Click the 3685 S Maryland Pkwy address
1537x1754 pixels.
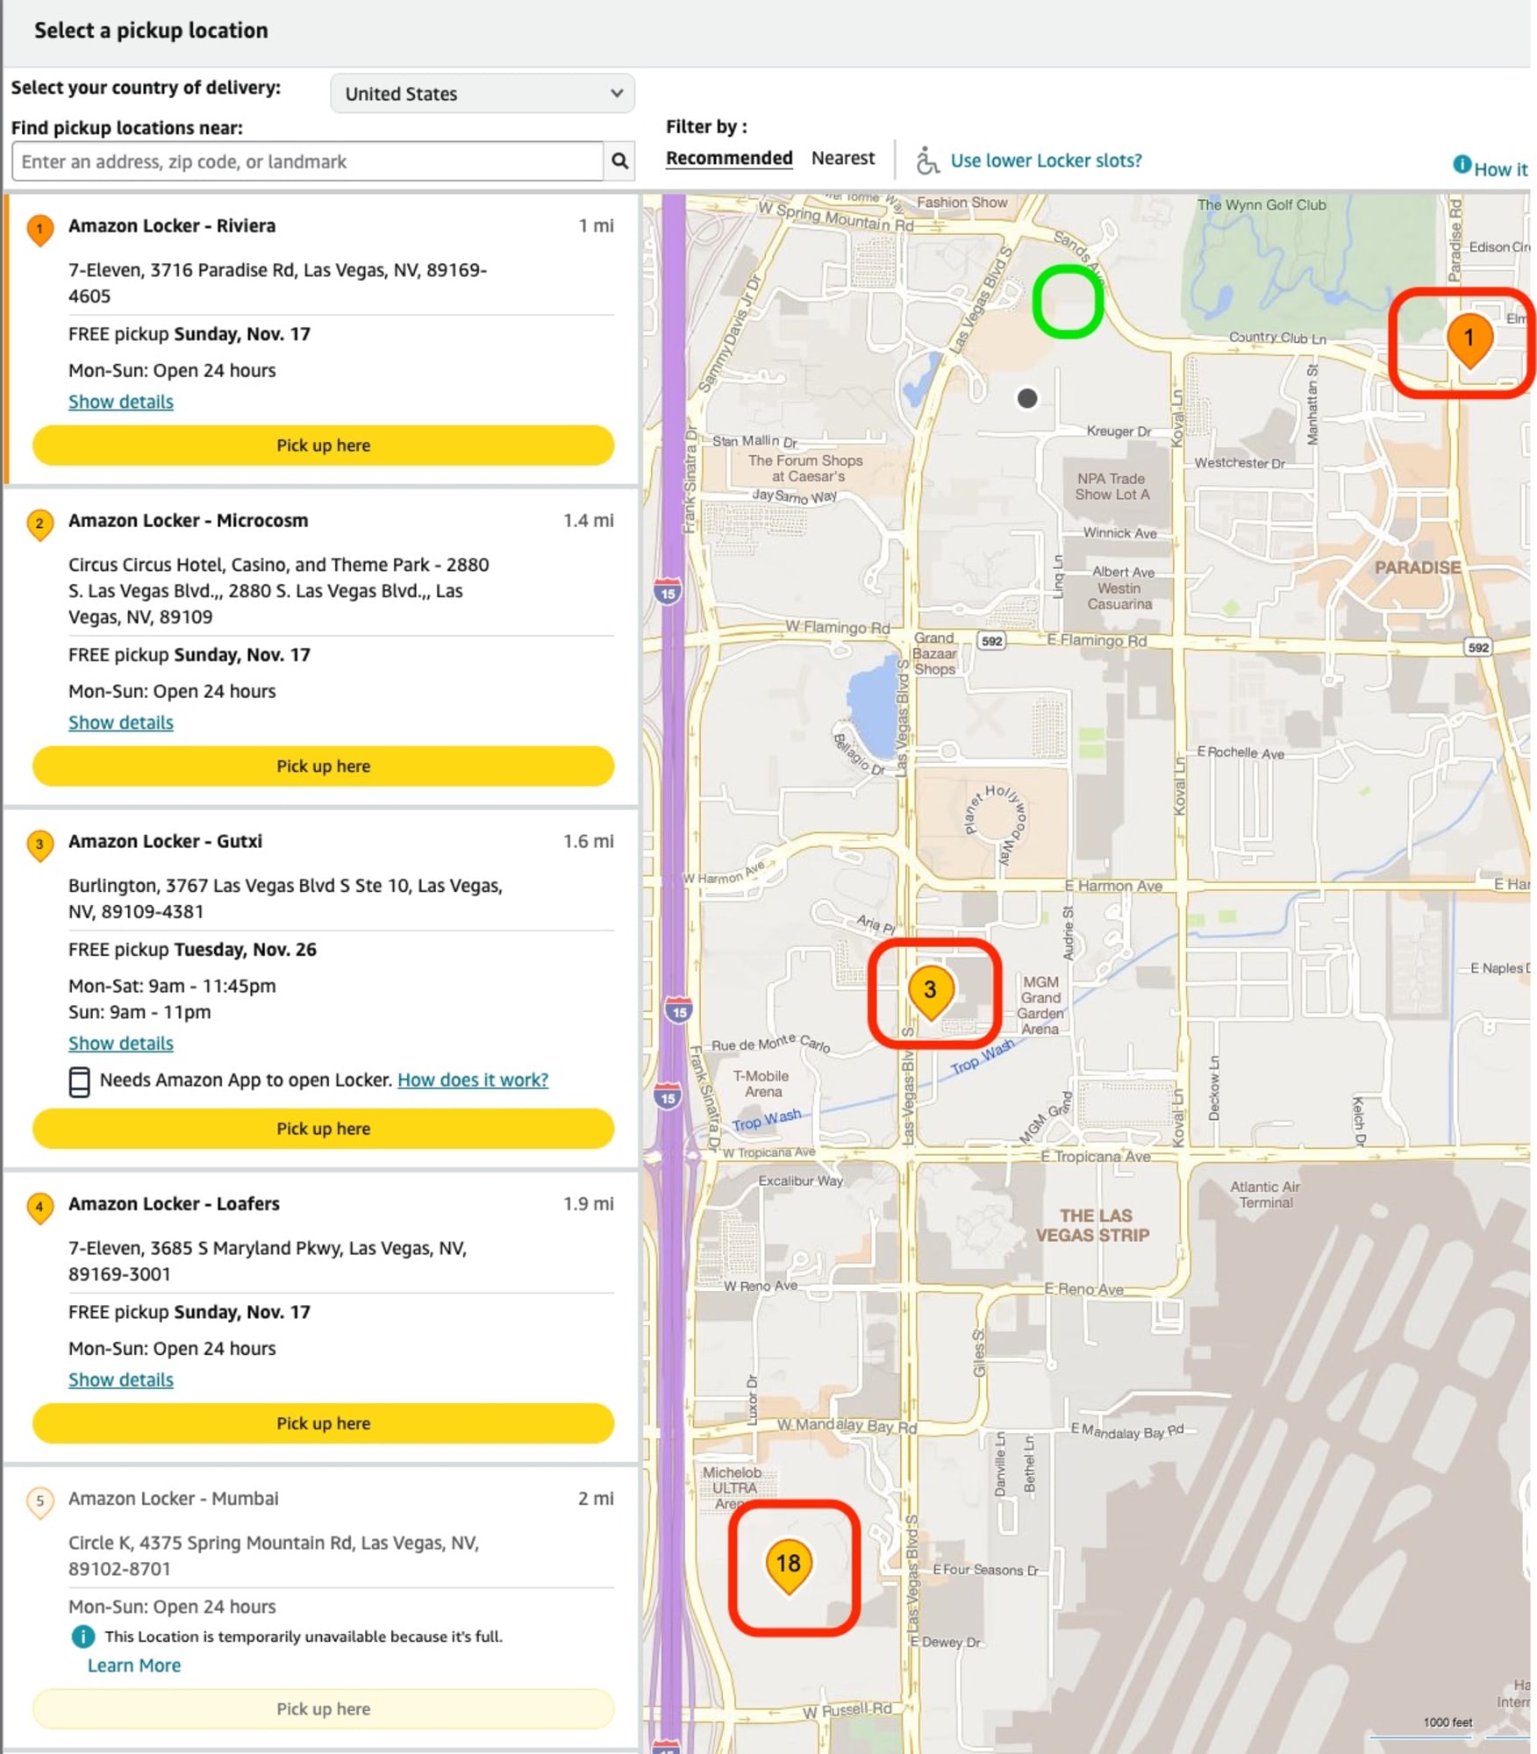(268, 1260)
